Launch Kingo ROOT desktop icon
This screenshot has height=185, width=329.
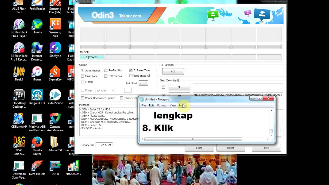(37, 97)
